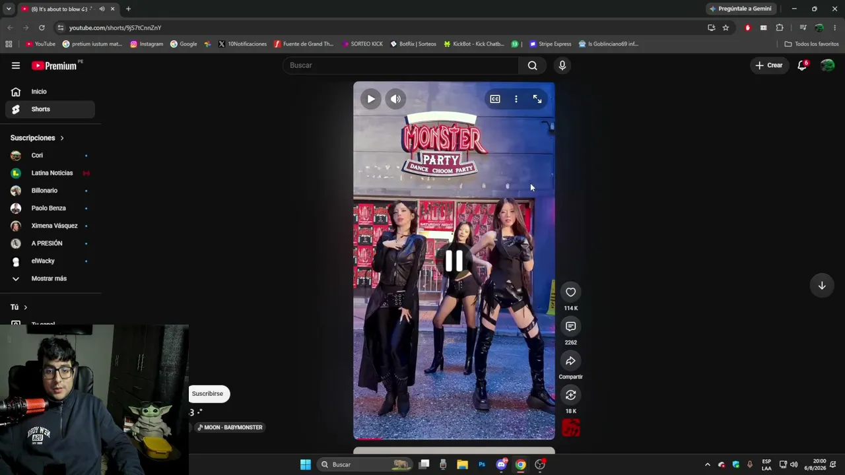Open elWacky channel
The image size is (845, 475).
[50, 261]
